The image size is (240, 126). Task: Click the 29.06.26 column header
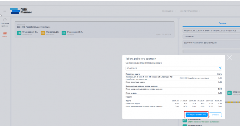(210, 101)
